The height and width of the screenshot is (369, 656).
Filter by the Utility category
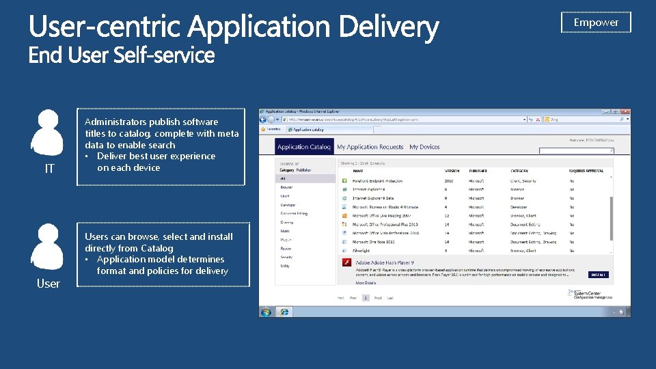coord(285,266)
